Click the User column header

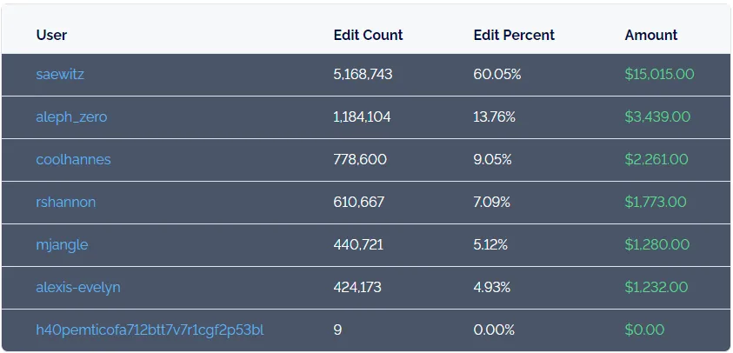pos(51,35)
